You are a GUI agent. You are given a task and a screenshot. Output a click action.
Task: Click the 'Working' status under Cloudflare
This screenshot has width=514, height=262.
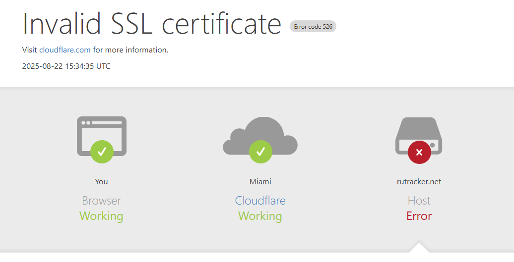260,216
